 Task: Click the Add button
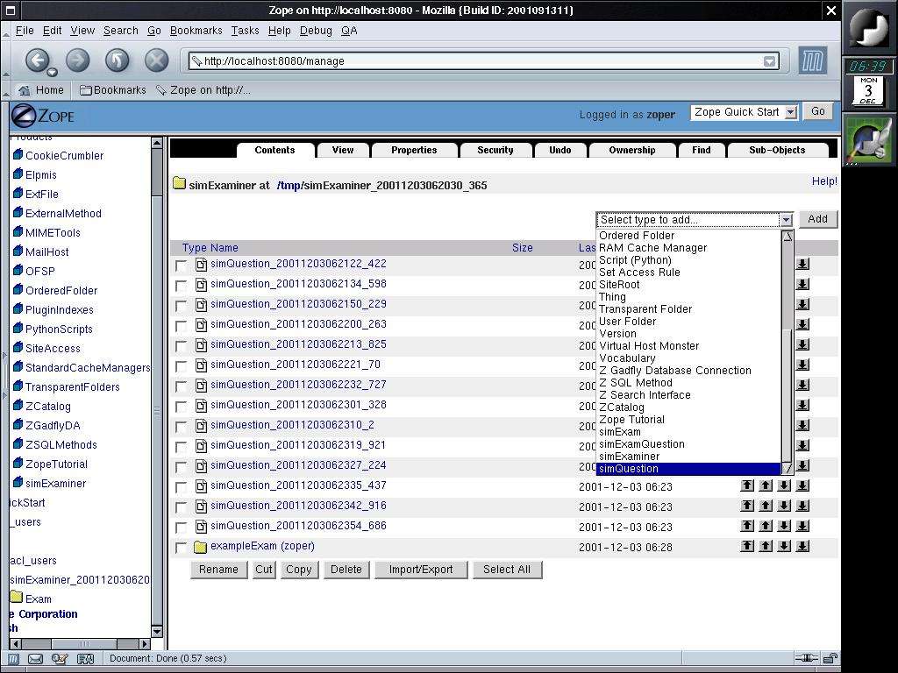(x=818, y=219)
